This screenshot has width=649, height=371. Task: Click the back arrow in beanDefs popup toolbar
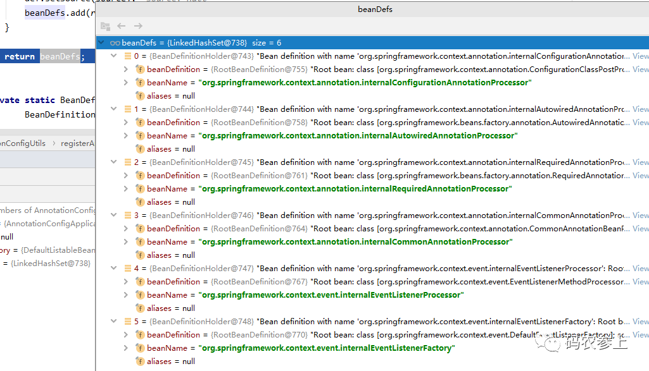click(122, 26)
